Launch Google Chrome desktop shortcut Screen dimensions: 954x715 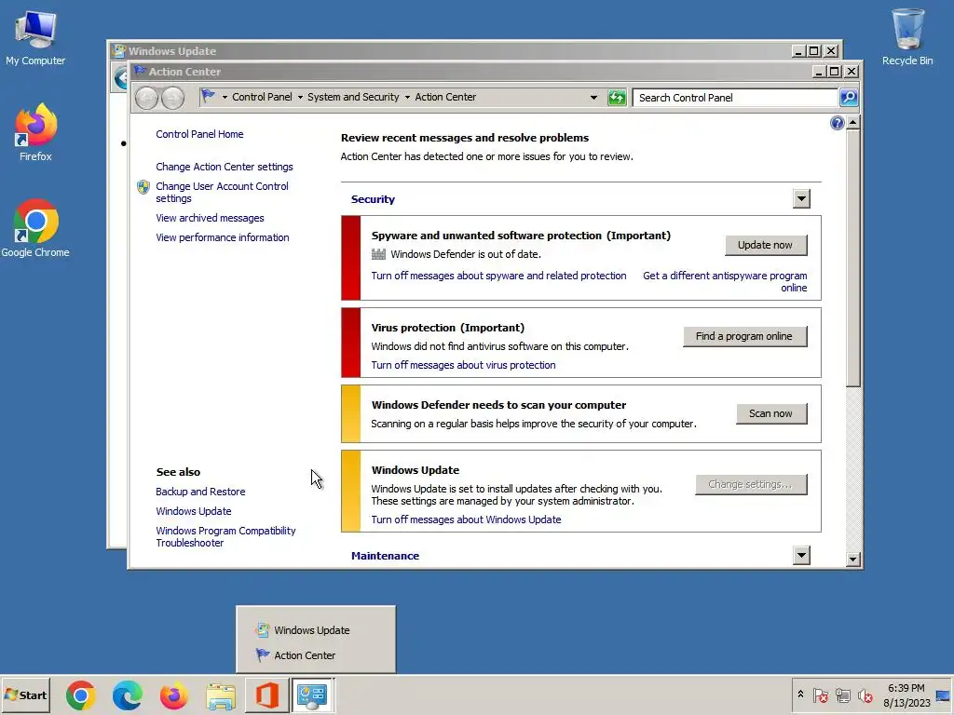[x=35, y=228]
